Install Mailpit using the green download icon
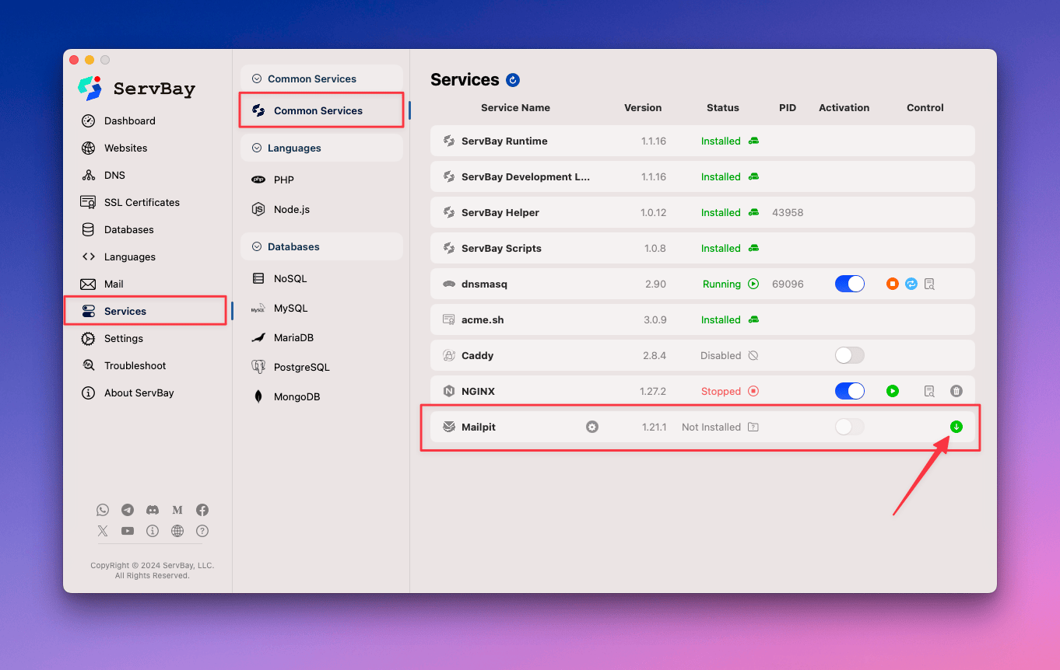This screenshot has height=670, width=1060. click(956, 426)
